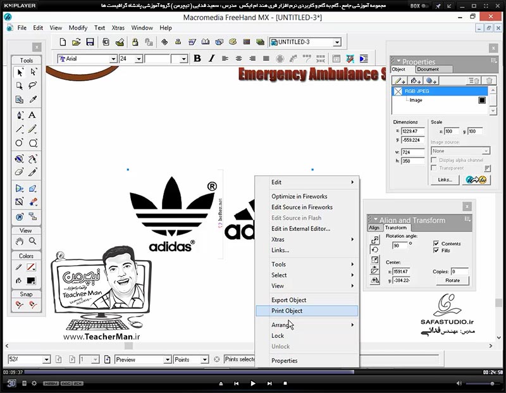Open Properties from context menu bottom

307,360
